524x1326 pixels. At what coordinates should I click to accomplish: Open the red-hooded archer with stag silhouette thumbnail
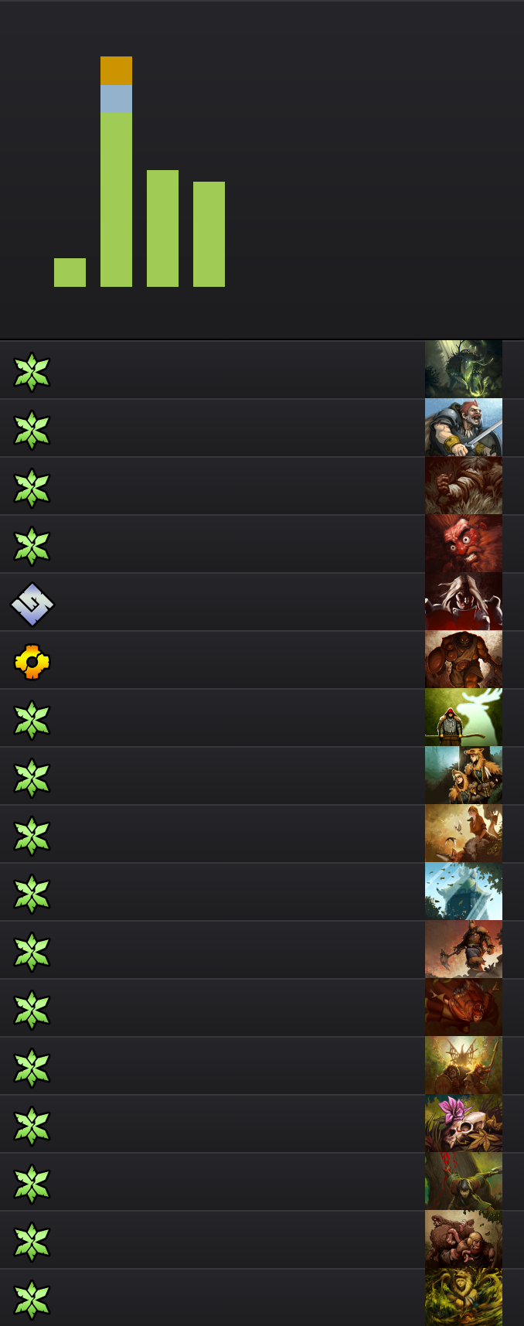[464, 718]
